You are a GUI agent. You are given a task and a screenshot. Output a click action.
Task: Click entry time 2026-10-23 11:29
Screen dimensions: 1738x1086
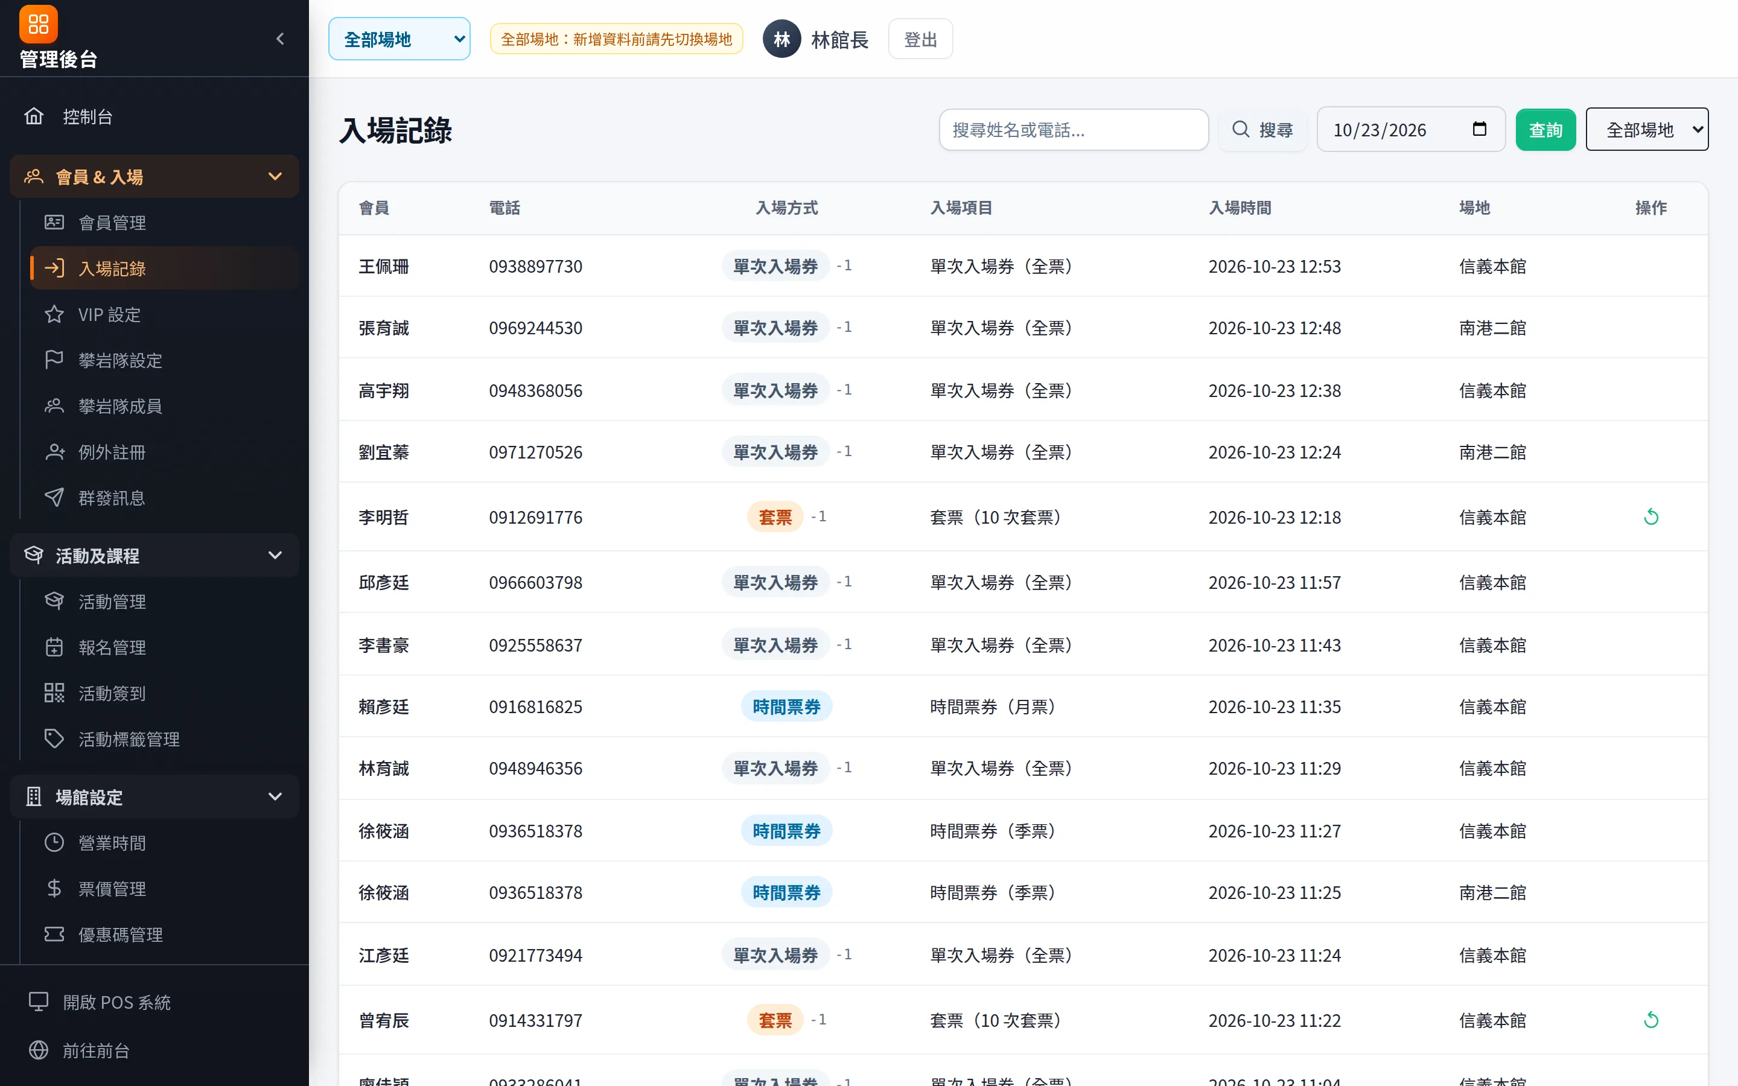point(1274,769)
